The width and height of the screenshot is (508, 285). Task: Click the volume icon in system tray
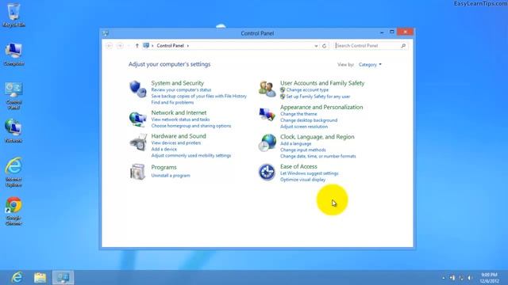point(470,278)
